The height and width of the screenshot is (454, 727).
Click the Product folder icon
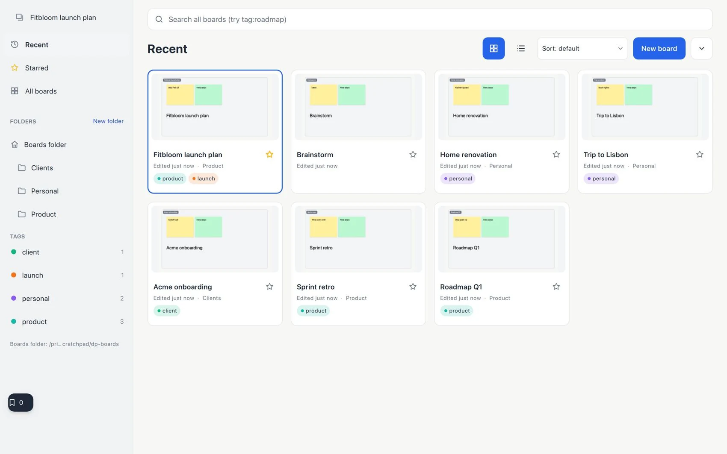(21, 214)
